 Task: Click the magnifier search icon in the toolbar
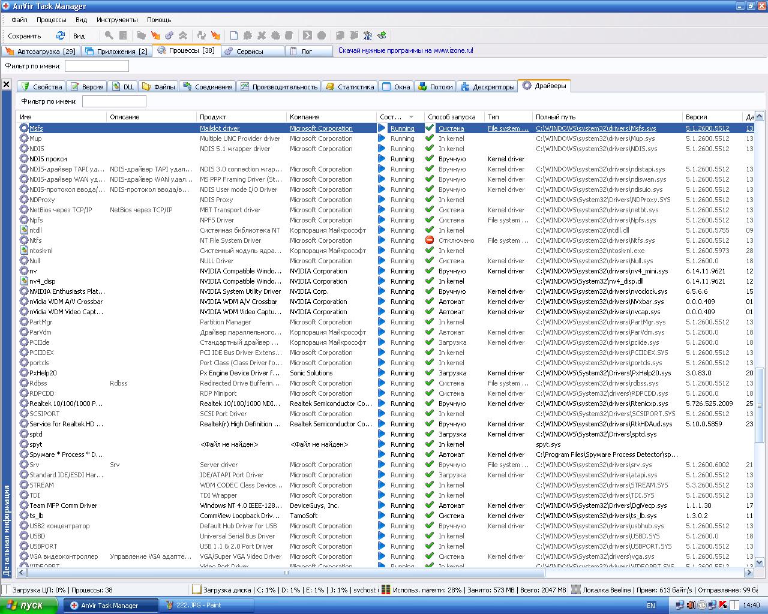click(109, 36)
